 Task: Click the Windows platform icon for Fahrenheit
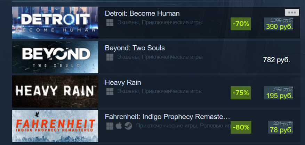tap(110, 126)
